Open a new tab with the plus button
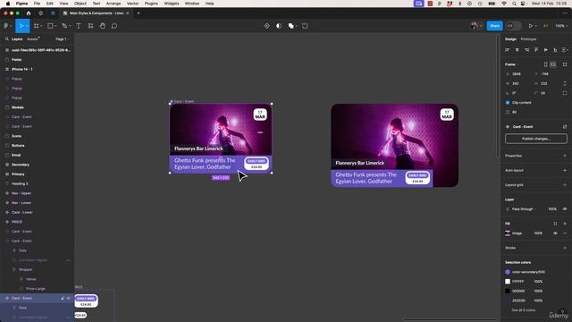This screenshot has width=572, height=322. pos(139,13)
